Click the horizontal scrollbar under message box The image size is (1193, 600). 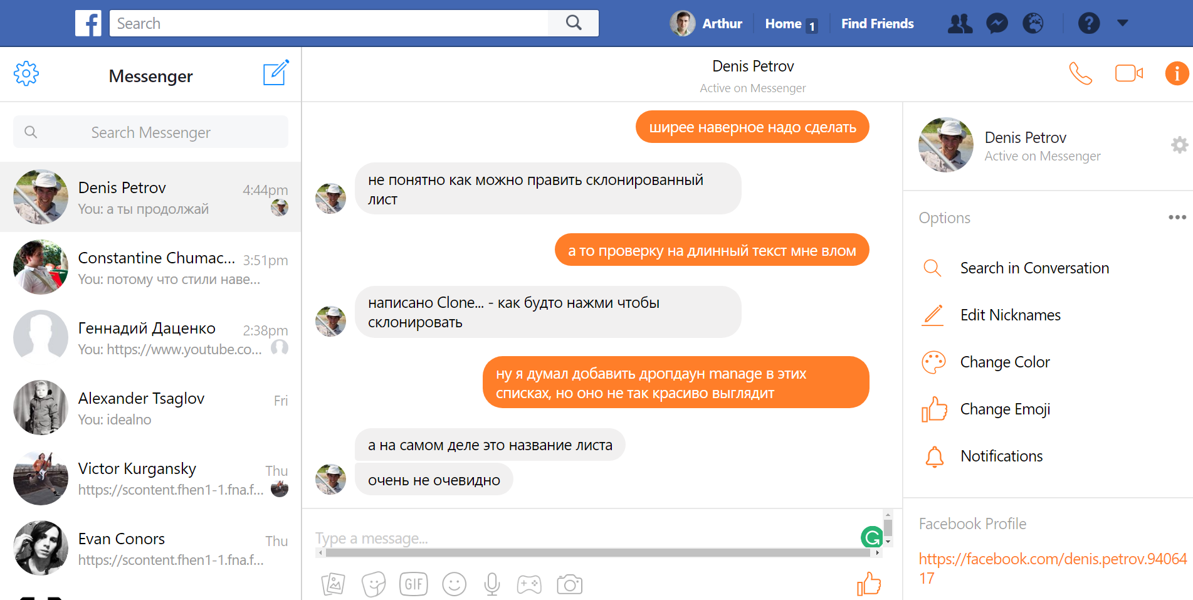(598, 552)
